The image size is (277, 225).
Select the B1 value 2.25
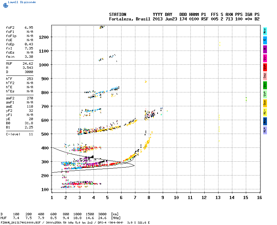point(29,127)
